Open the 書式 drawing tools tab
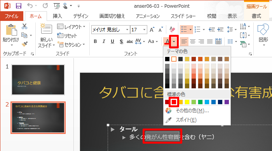Viewport: 272px width, 151px height. (x=256, y=16)
